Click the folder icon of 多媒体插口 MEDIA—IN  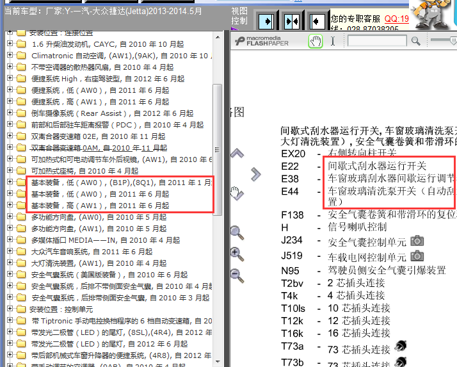[21, 240]
